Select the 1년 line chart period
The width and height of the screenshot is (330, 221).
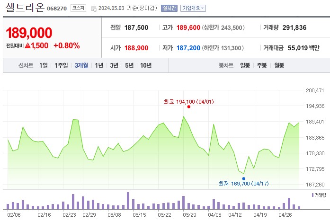(99, 65)
